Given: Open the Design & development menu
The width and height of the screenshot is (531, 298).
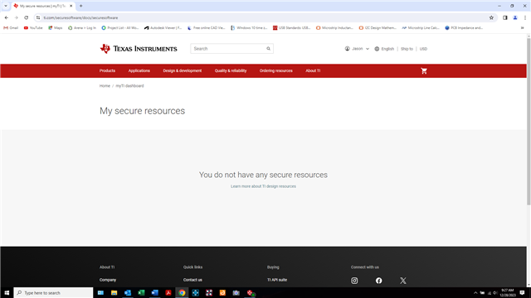Looking at the screenshot, I should click(183, 70).
